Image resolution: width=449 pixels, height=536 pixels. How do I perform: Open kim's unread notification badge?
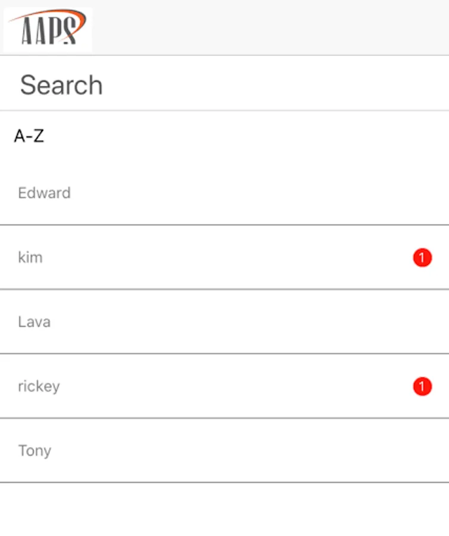click(422, 258)
